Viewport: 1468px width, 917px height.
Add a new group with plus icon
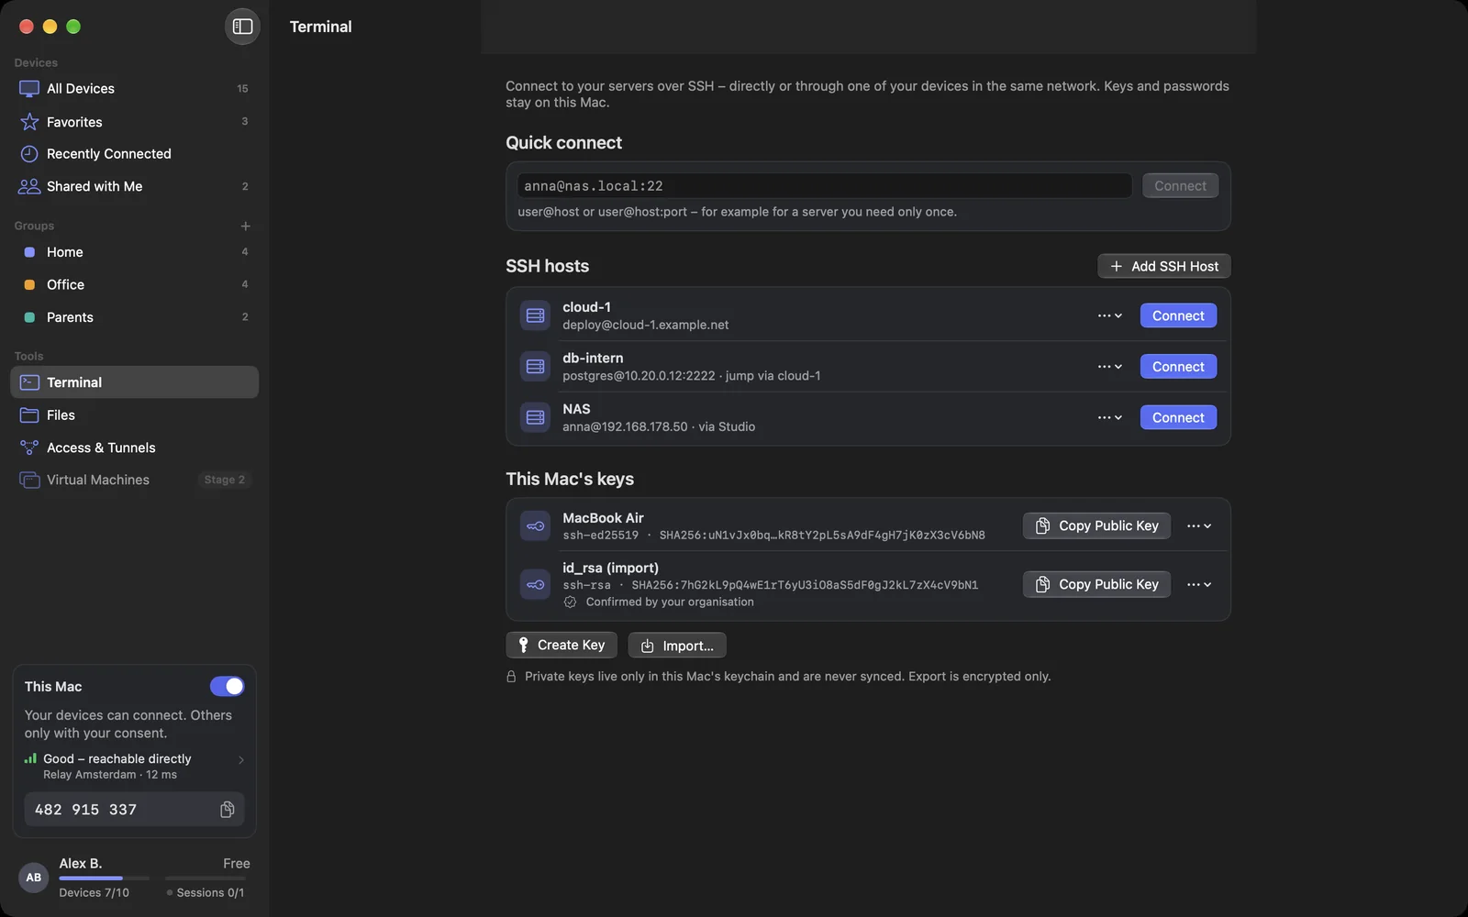click(245, 226)
